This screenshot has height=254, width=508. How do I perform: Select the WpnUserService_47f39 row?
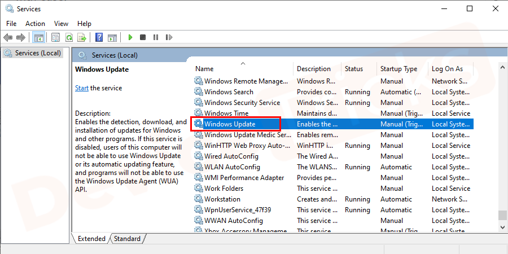pos(334,209)
